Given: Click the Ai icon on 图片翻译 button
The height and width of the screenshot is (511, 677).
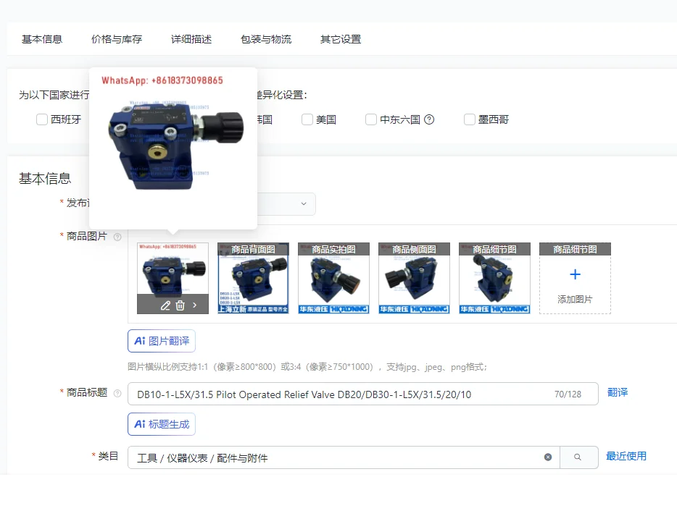Looking at the screenshot, I should [141, 340].
